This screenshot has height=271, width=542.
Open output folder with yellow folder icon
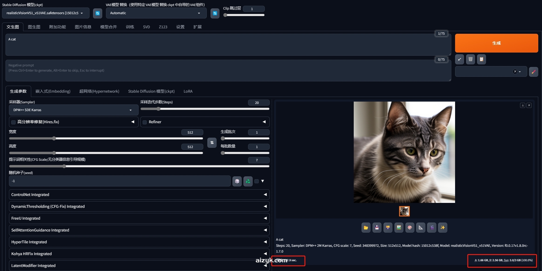(366, 228)
